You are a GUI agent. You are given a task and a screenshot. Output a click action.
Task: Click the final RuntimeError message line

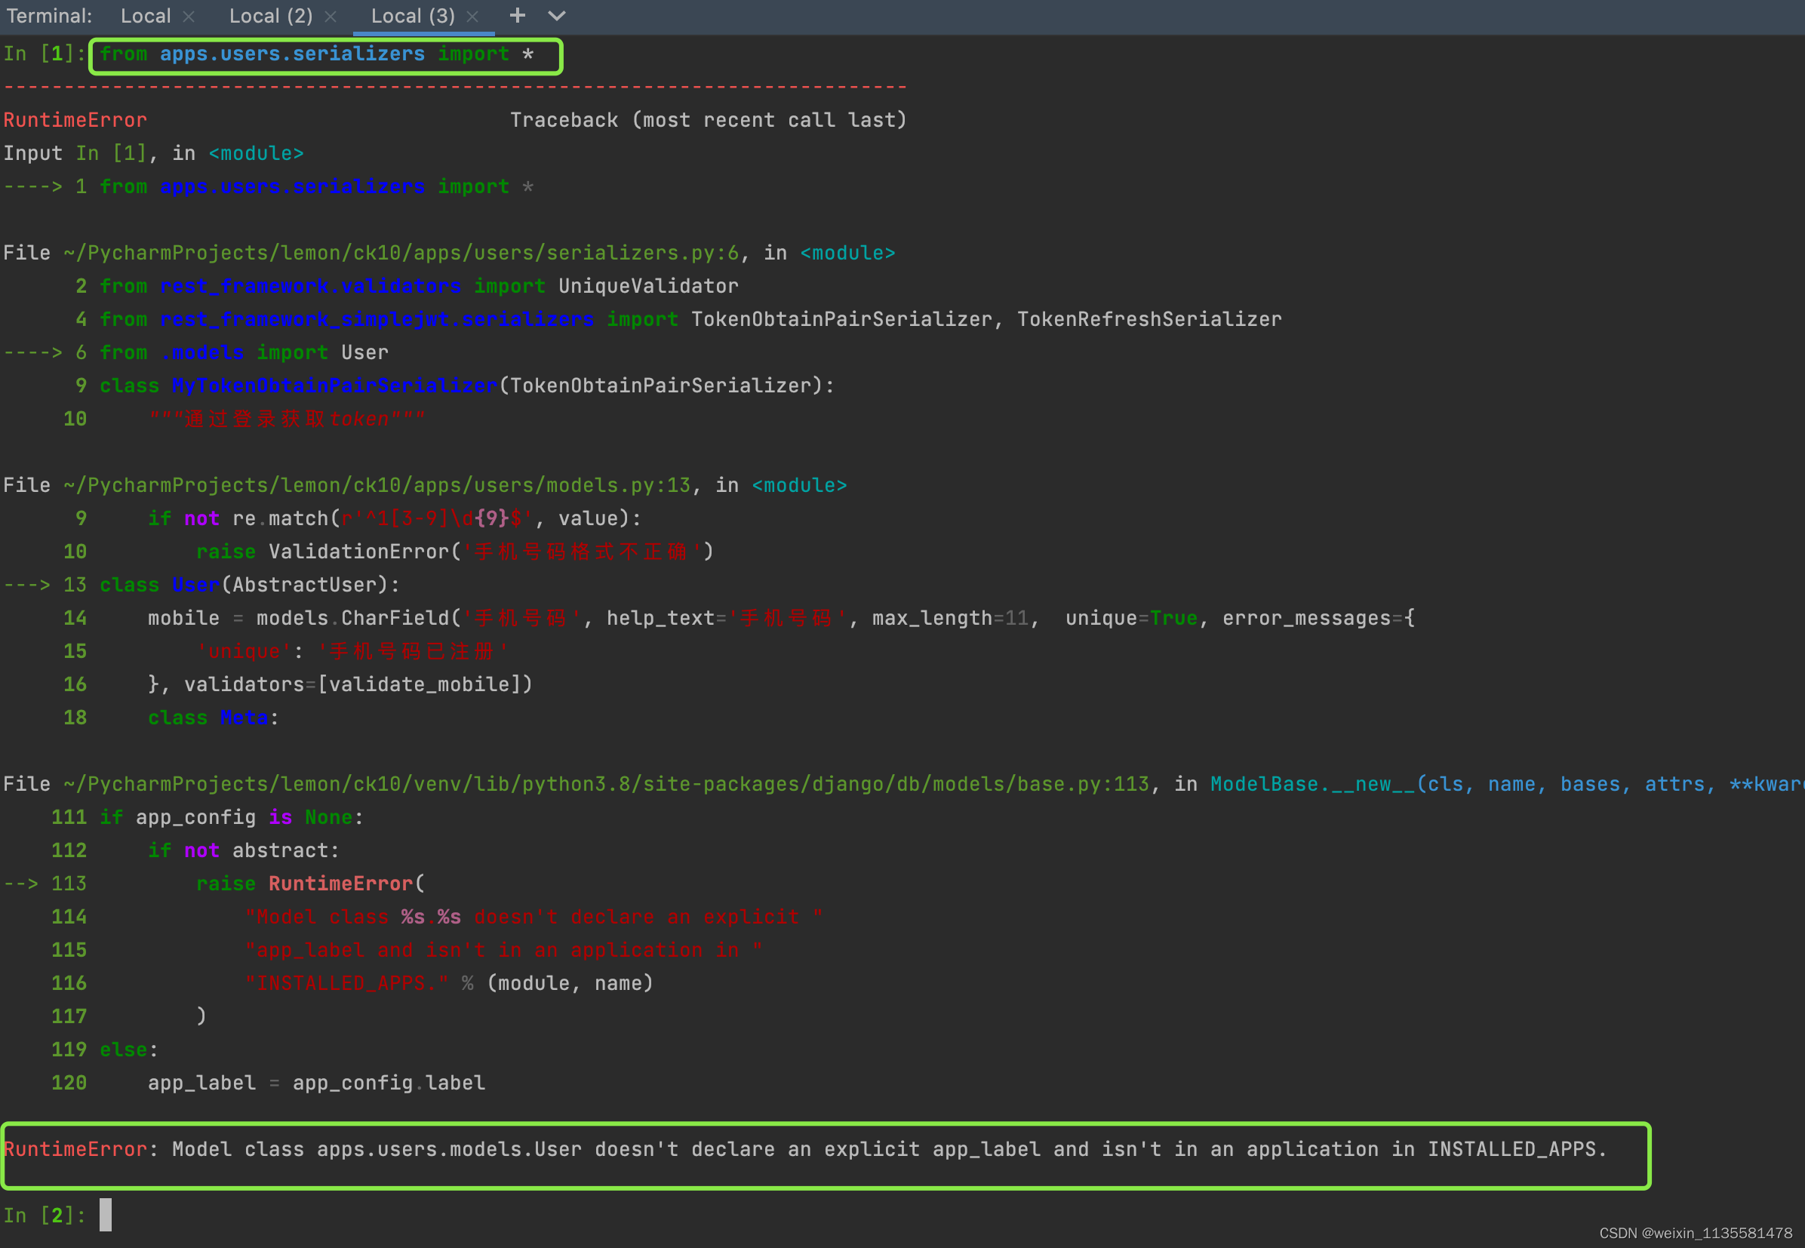(x=805, y=1148)
